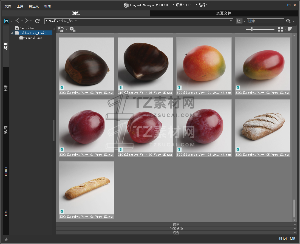Collapse the Collective_fruit tree node
This screenshot has height=244, width=300.
click(x=12, y=33)
